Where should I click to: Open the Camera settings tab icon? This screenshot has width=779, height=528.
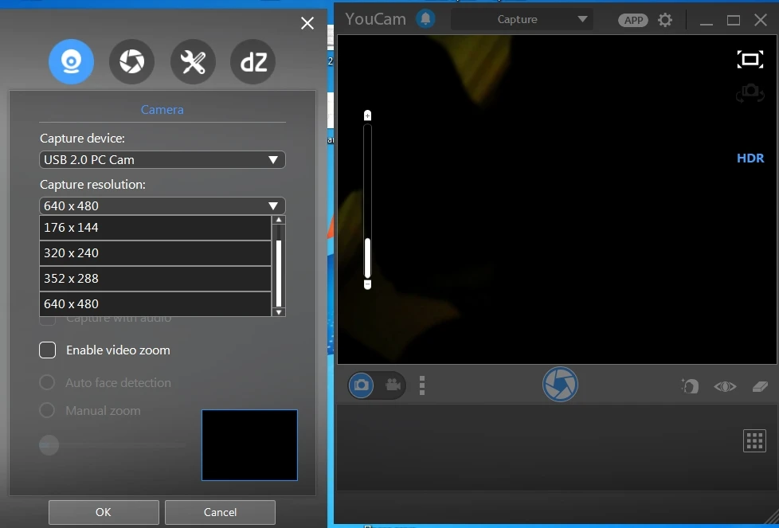pyautogui.click(x=71, y=61)
